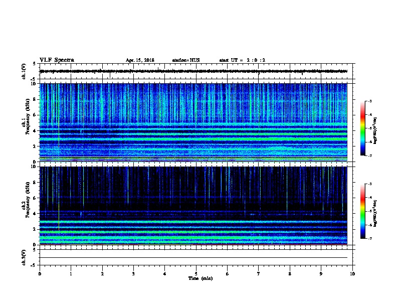Image resolution: width=397 pixels, height=307 pixels.
Task: Click time axis tick label 1
Action: coord(71,273)
